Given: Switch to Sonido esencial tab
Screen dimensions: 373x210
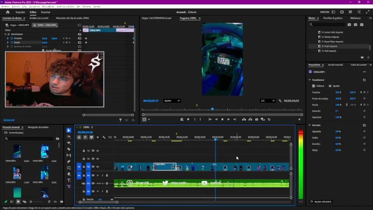Looking at the screenshot, I should [x=335, y=65].
